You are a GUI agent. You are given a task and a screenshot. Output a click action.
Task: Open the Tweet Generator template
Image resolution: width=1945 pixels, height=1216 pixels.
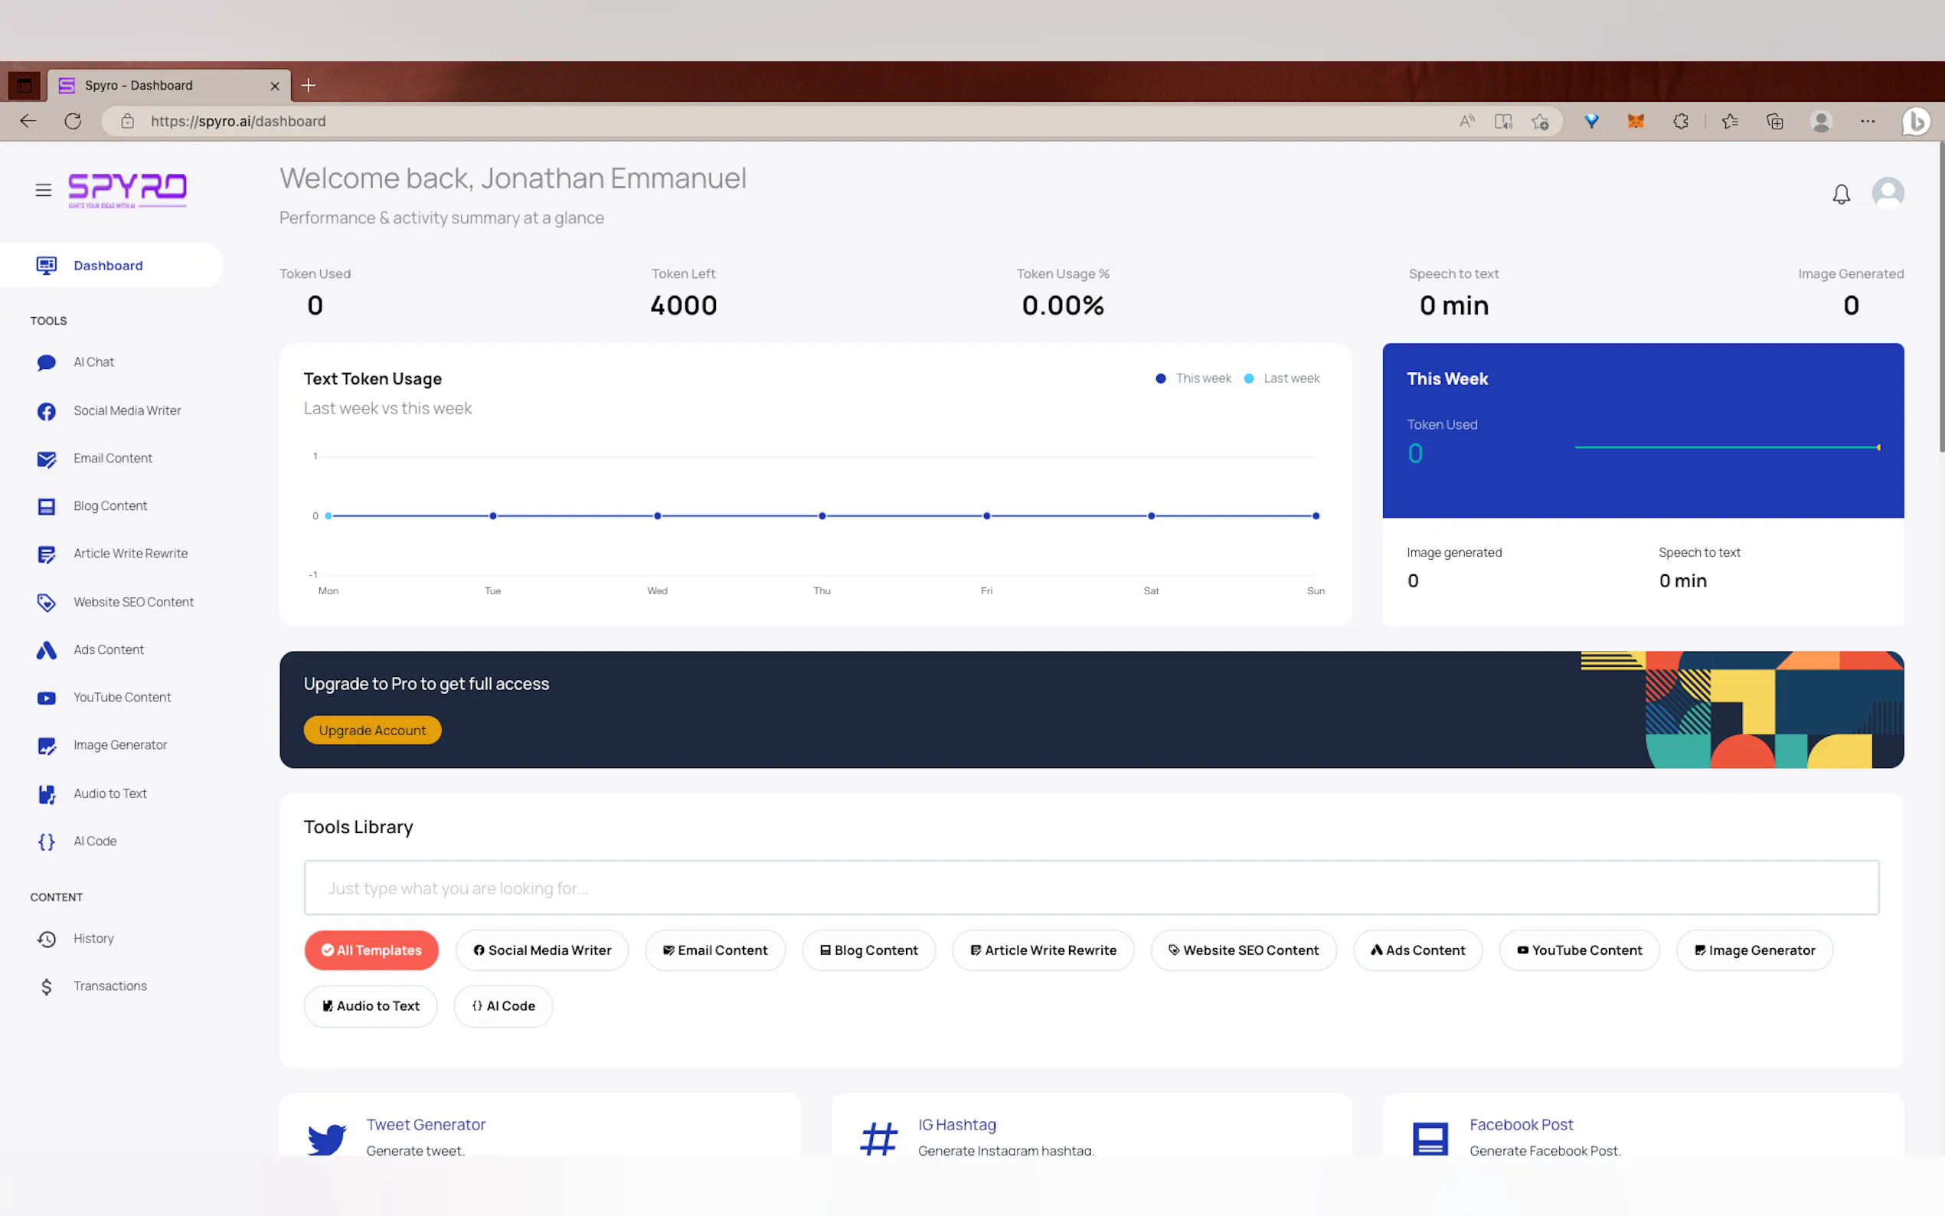[x=425, y=1124]
